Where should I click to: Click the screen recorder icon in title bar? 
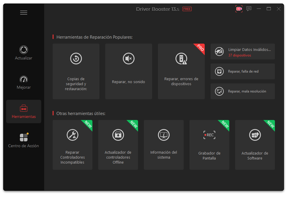(x=239, y=9)
